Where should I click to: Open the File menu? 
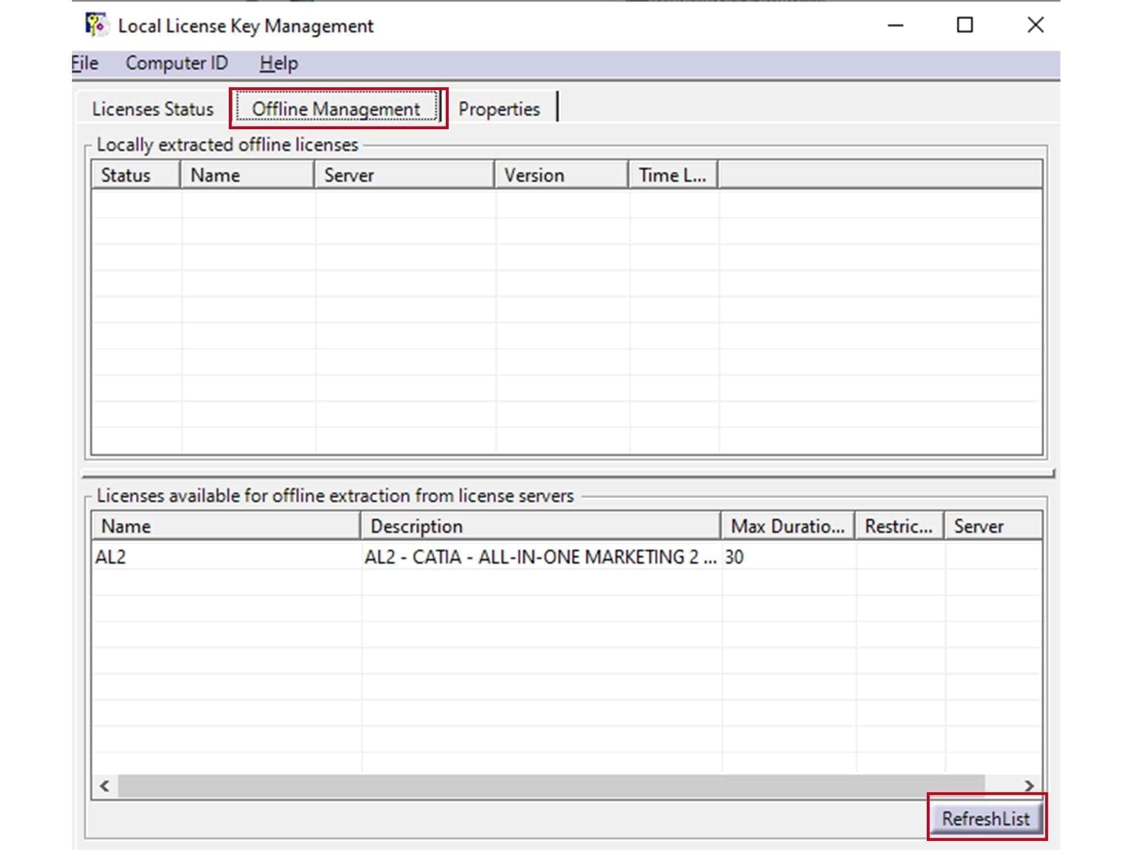pyautogui.click(x=85, y=63)
